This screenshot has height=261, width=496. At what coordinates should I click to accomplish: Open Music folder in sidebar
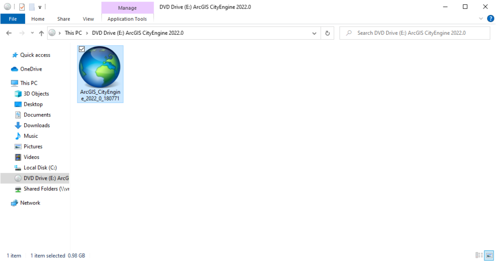pos(31,136)
